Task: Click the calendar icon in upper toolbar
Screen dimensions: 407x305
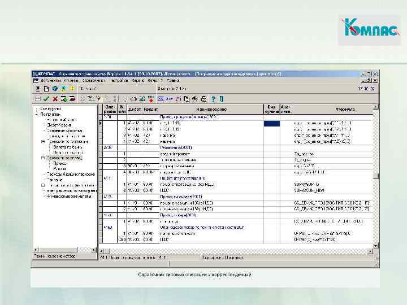Action: tap(46, 89)
